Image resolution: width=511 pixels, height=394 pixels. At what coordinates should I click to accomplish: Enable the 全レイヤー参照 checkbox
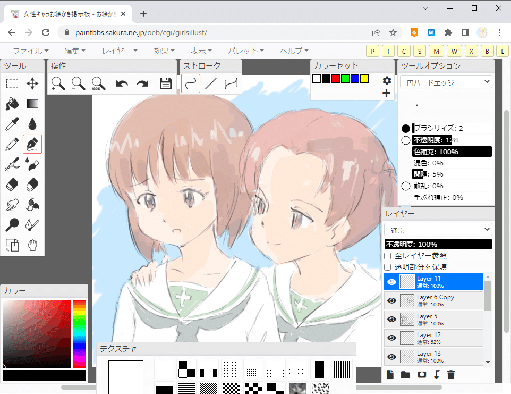click(388, 256)
